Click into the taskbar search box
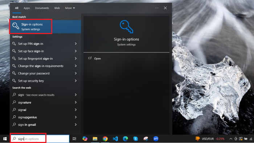The width and height of the screenshot is (254, 143). coord(40,139)
